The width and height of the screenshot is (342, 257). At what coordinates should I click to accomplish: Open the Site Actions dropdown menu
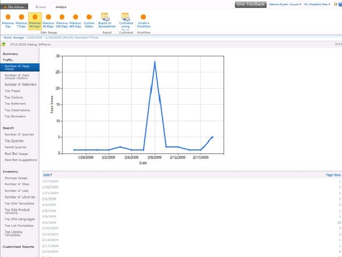point(14,7)
